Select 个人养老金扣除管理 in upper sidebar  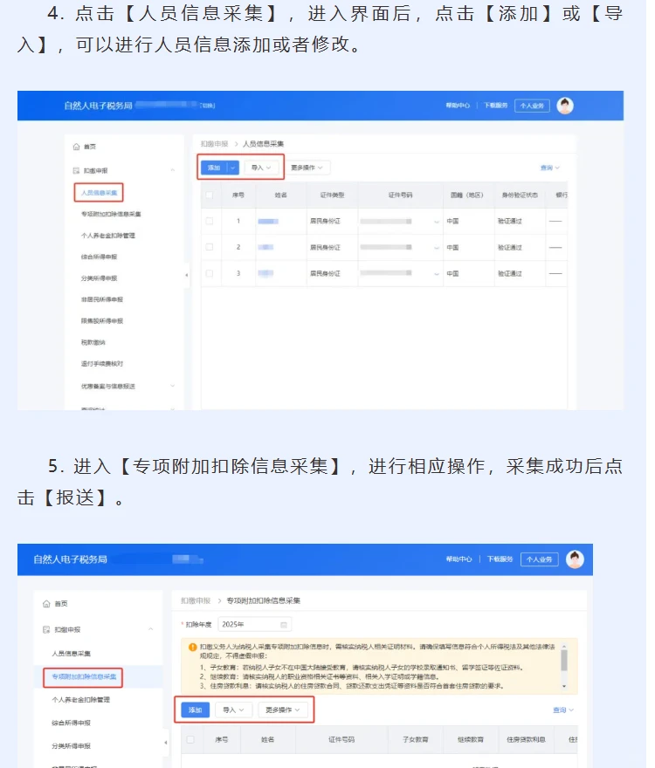[x=108, y=237]
